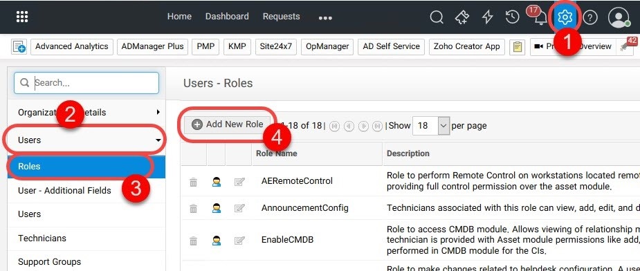
Task: Open help question mark icon
Action: point(590,17)
